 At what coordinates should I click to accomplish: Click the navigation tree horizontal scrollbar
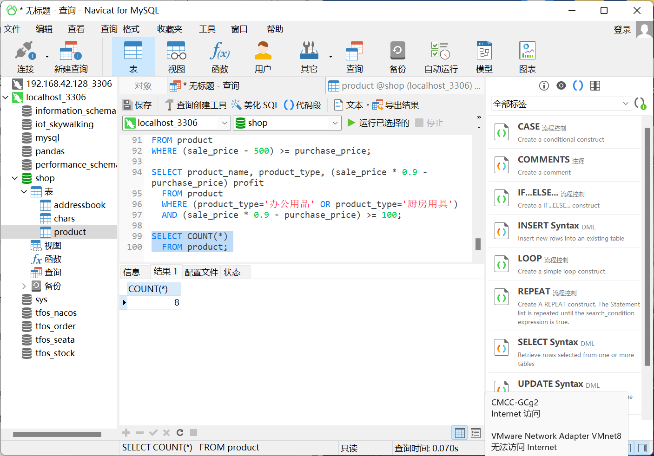[57, 435]
